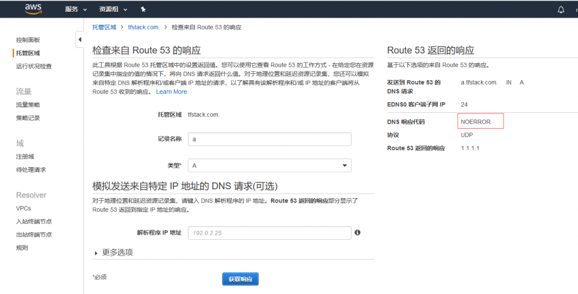Click the pin shortcut icon in header
The image size is (578, 294).
pos(143,9)
